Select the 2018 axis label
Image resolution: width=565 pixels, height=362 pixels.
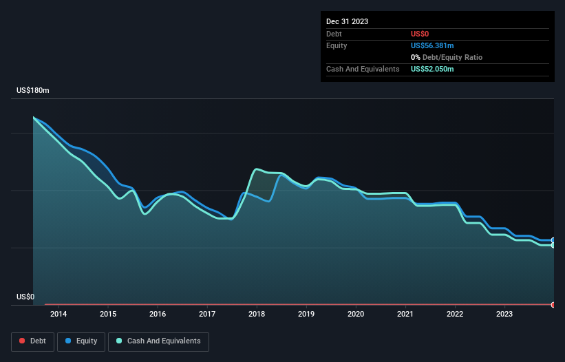click(257, 314)
